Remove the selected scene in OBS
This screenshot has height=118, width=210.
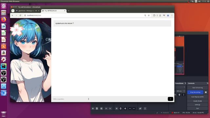pos(97,108)
